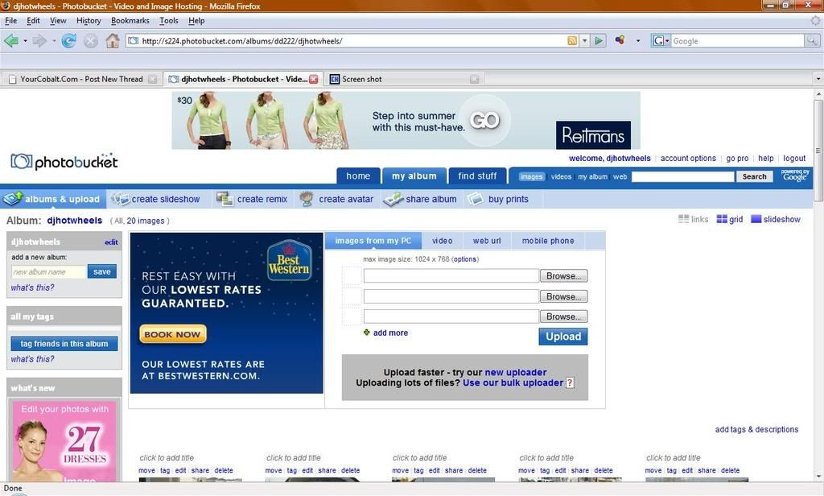Click the first Browse button

point(563,275)
